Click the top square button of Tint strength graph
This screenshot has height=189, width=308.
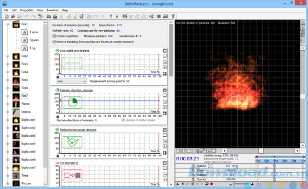(x=165, y=163)
